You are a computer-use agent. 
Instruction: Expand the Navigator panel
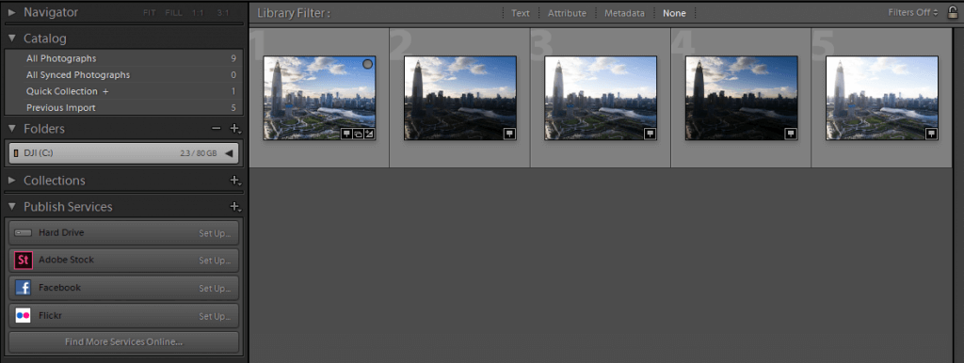[12, 11]
